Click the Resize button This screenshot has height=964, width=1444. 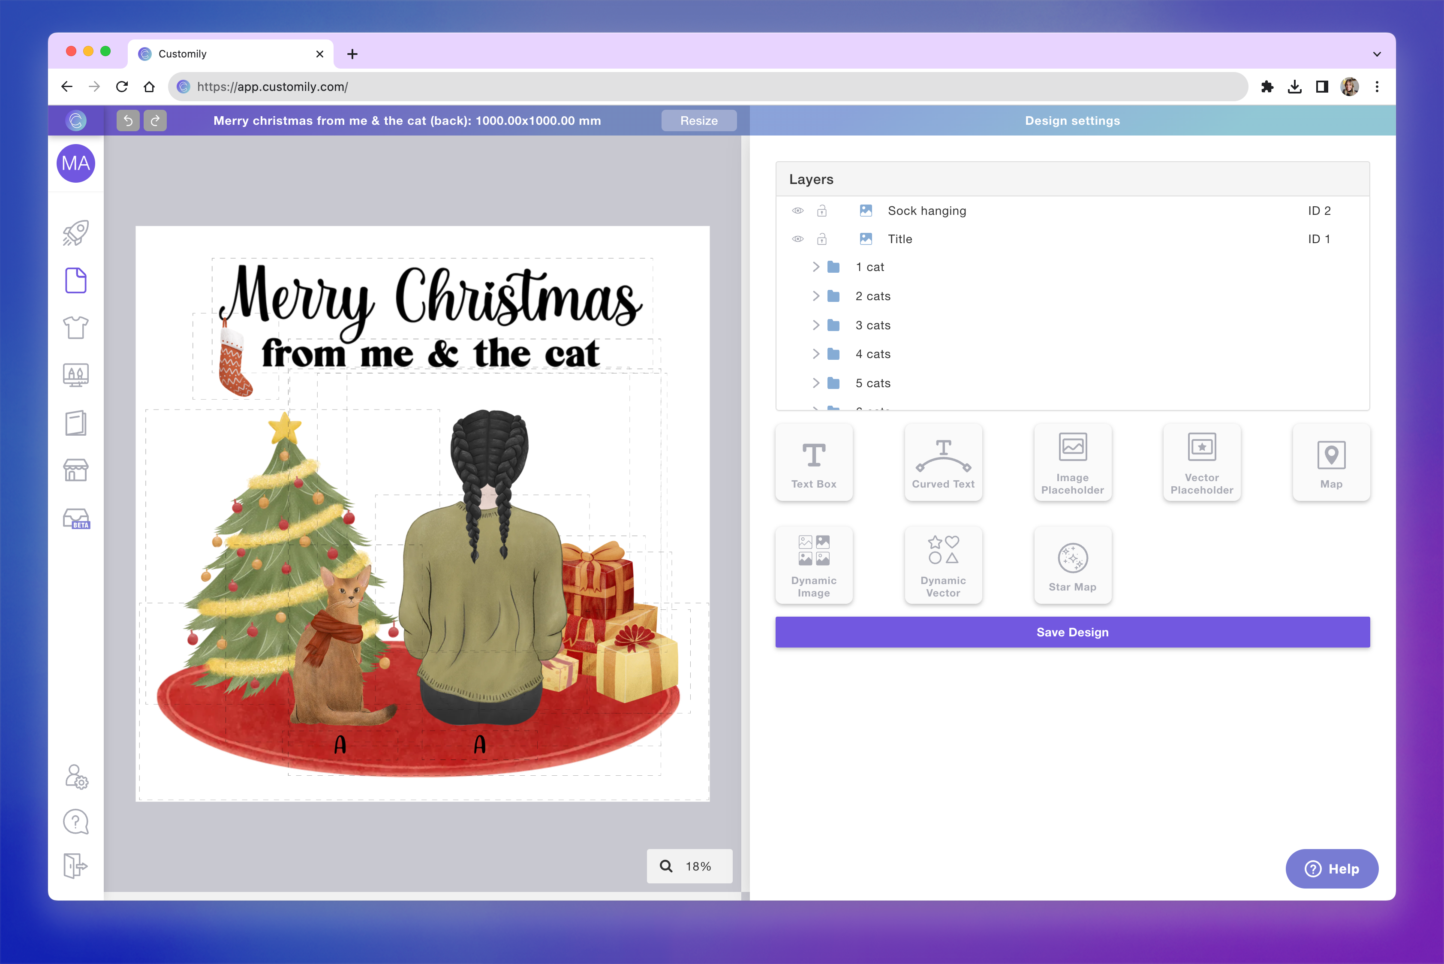click(x=698, y=120)
